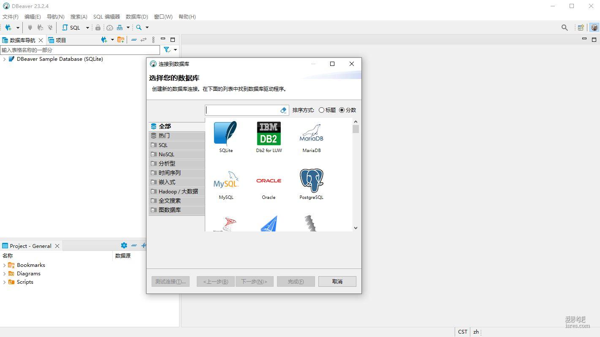Expand the Scripts folder
Screen dimensions: 600x337
click(4, 282)
